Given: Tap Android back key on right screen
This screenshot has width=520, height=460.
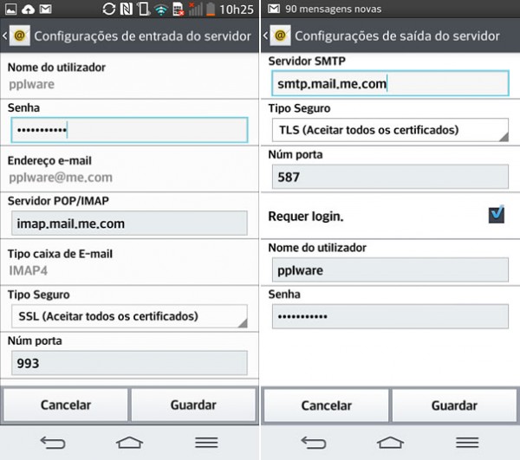Looking at the screenshot, I should [313, 443].
